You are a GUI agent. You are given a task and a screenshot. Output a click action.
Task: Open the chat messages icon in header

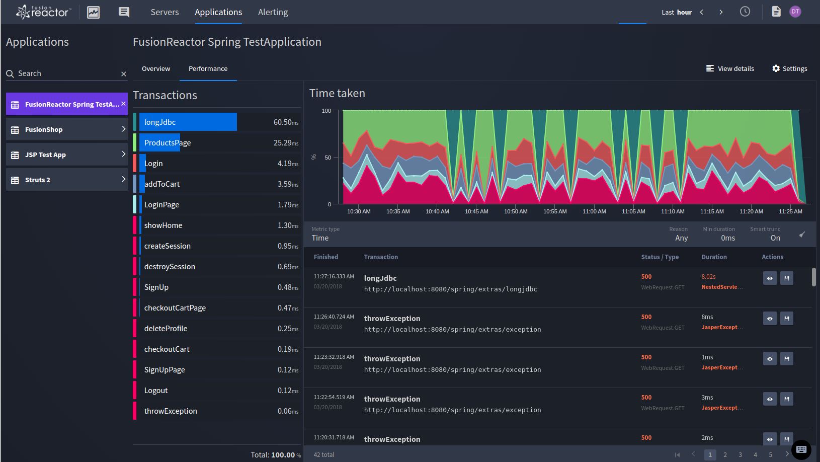pos(124,12)
